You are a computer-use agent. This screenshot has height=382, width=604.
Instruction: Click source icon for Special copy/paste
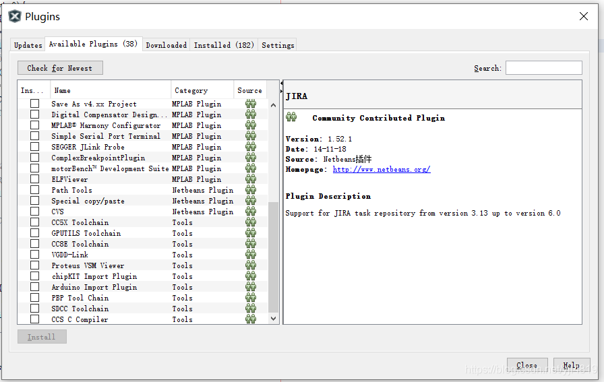[251, 201]
